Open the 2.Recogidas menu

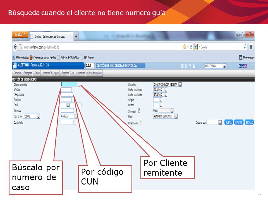(27, 73)
